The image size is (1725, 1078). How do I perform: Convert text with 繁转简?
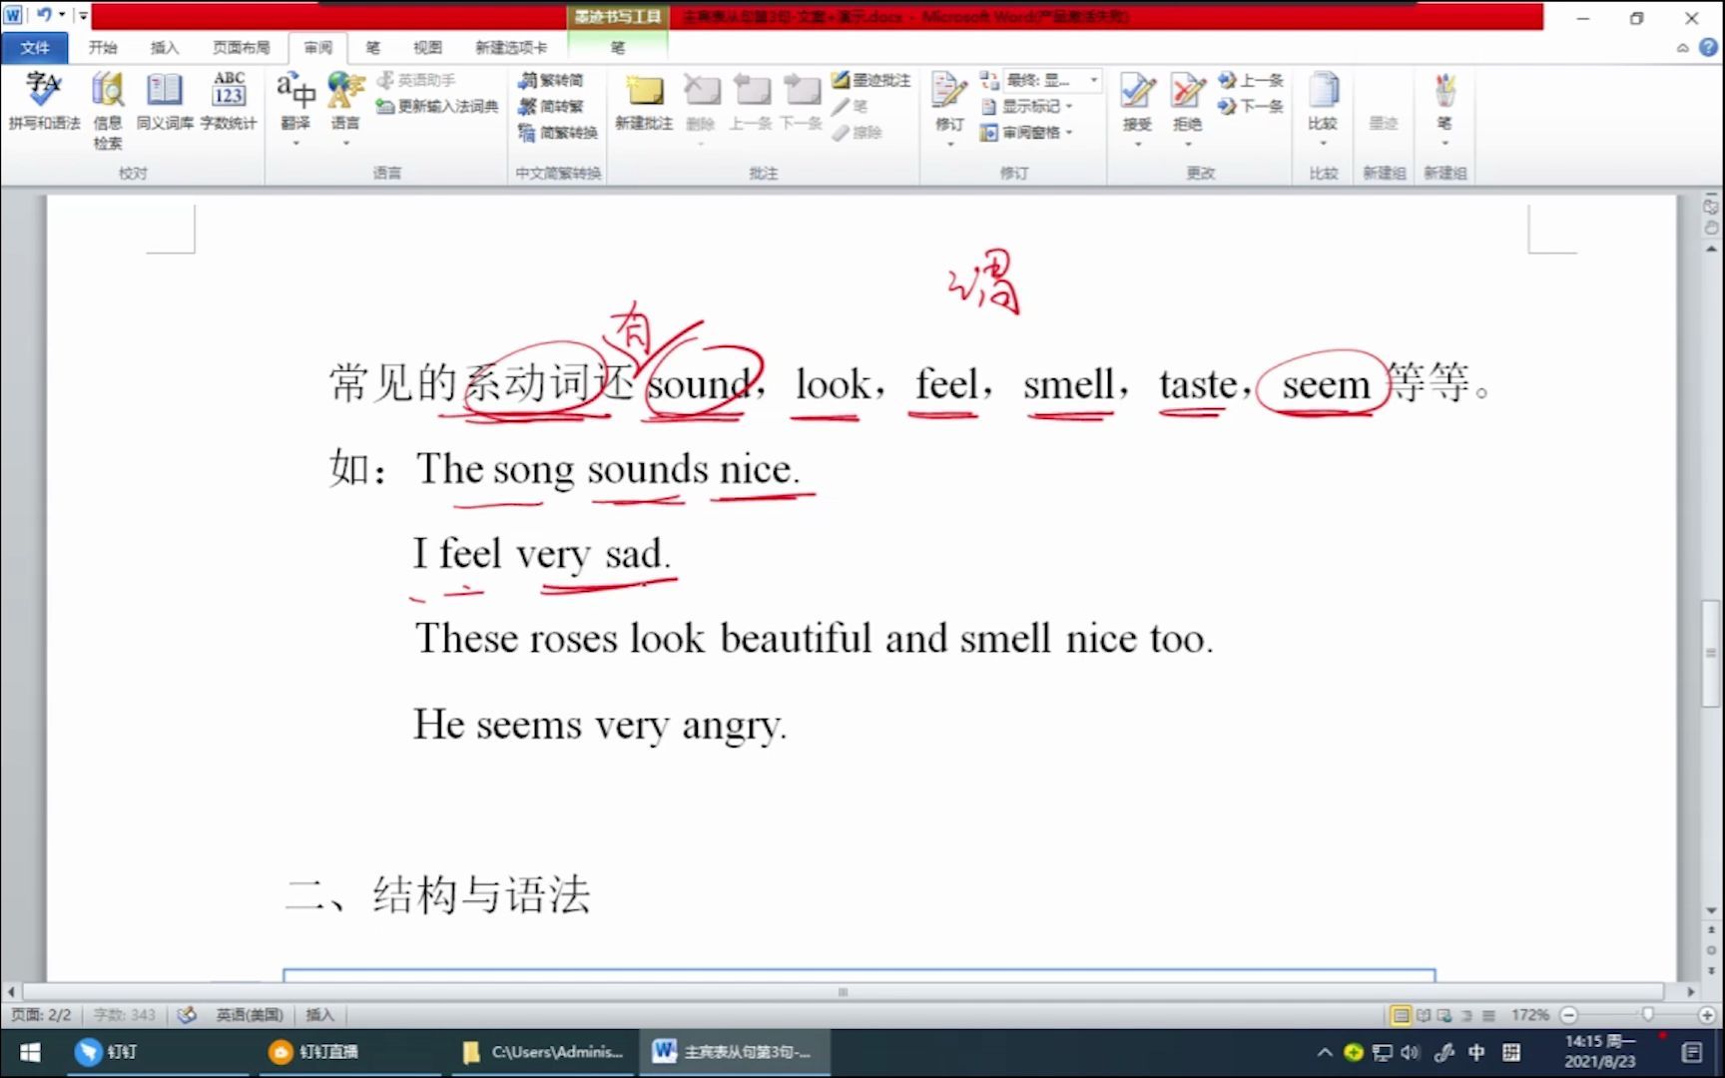tap(551, 80)
